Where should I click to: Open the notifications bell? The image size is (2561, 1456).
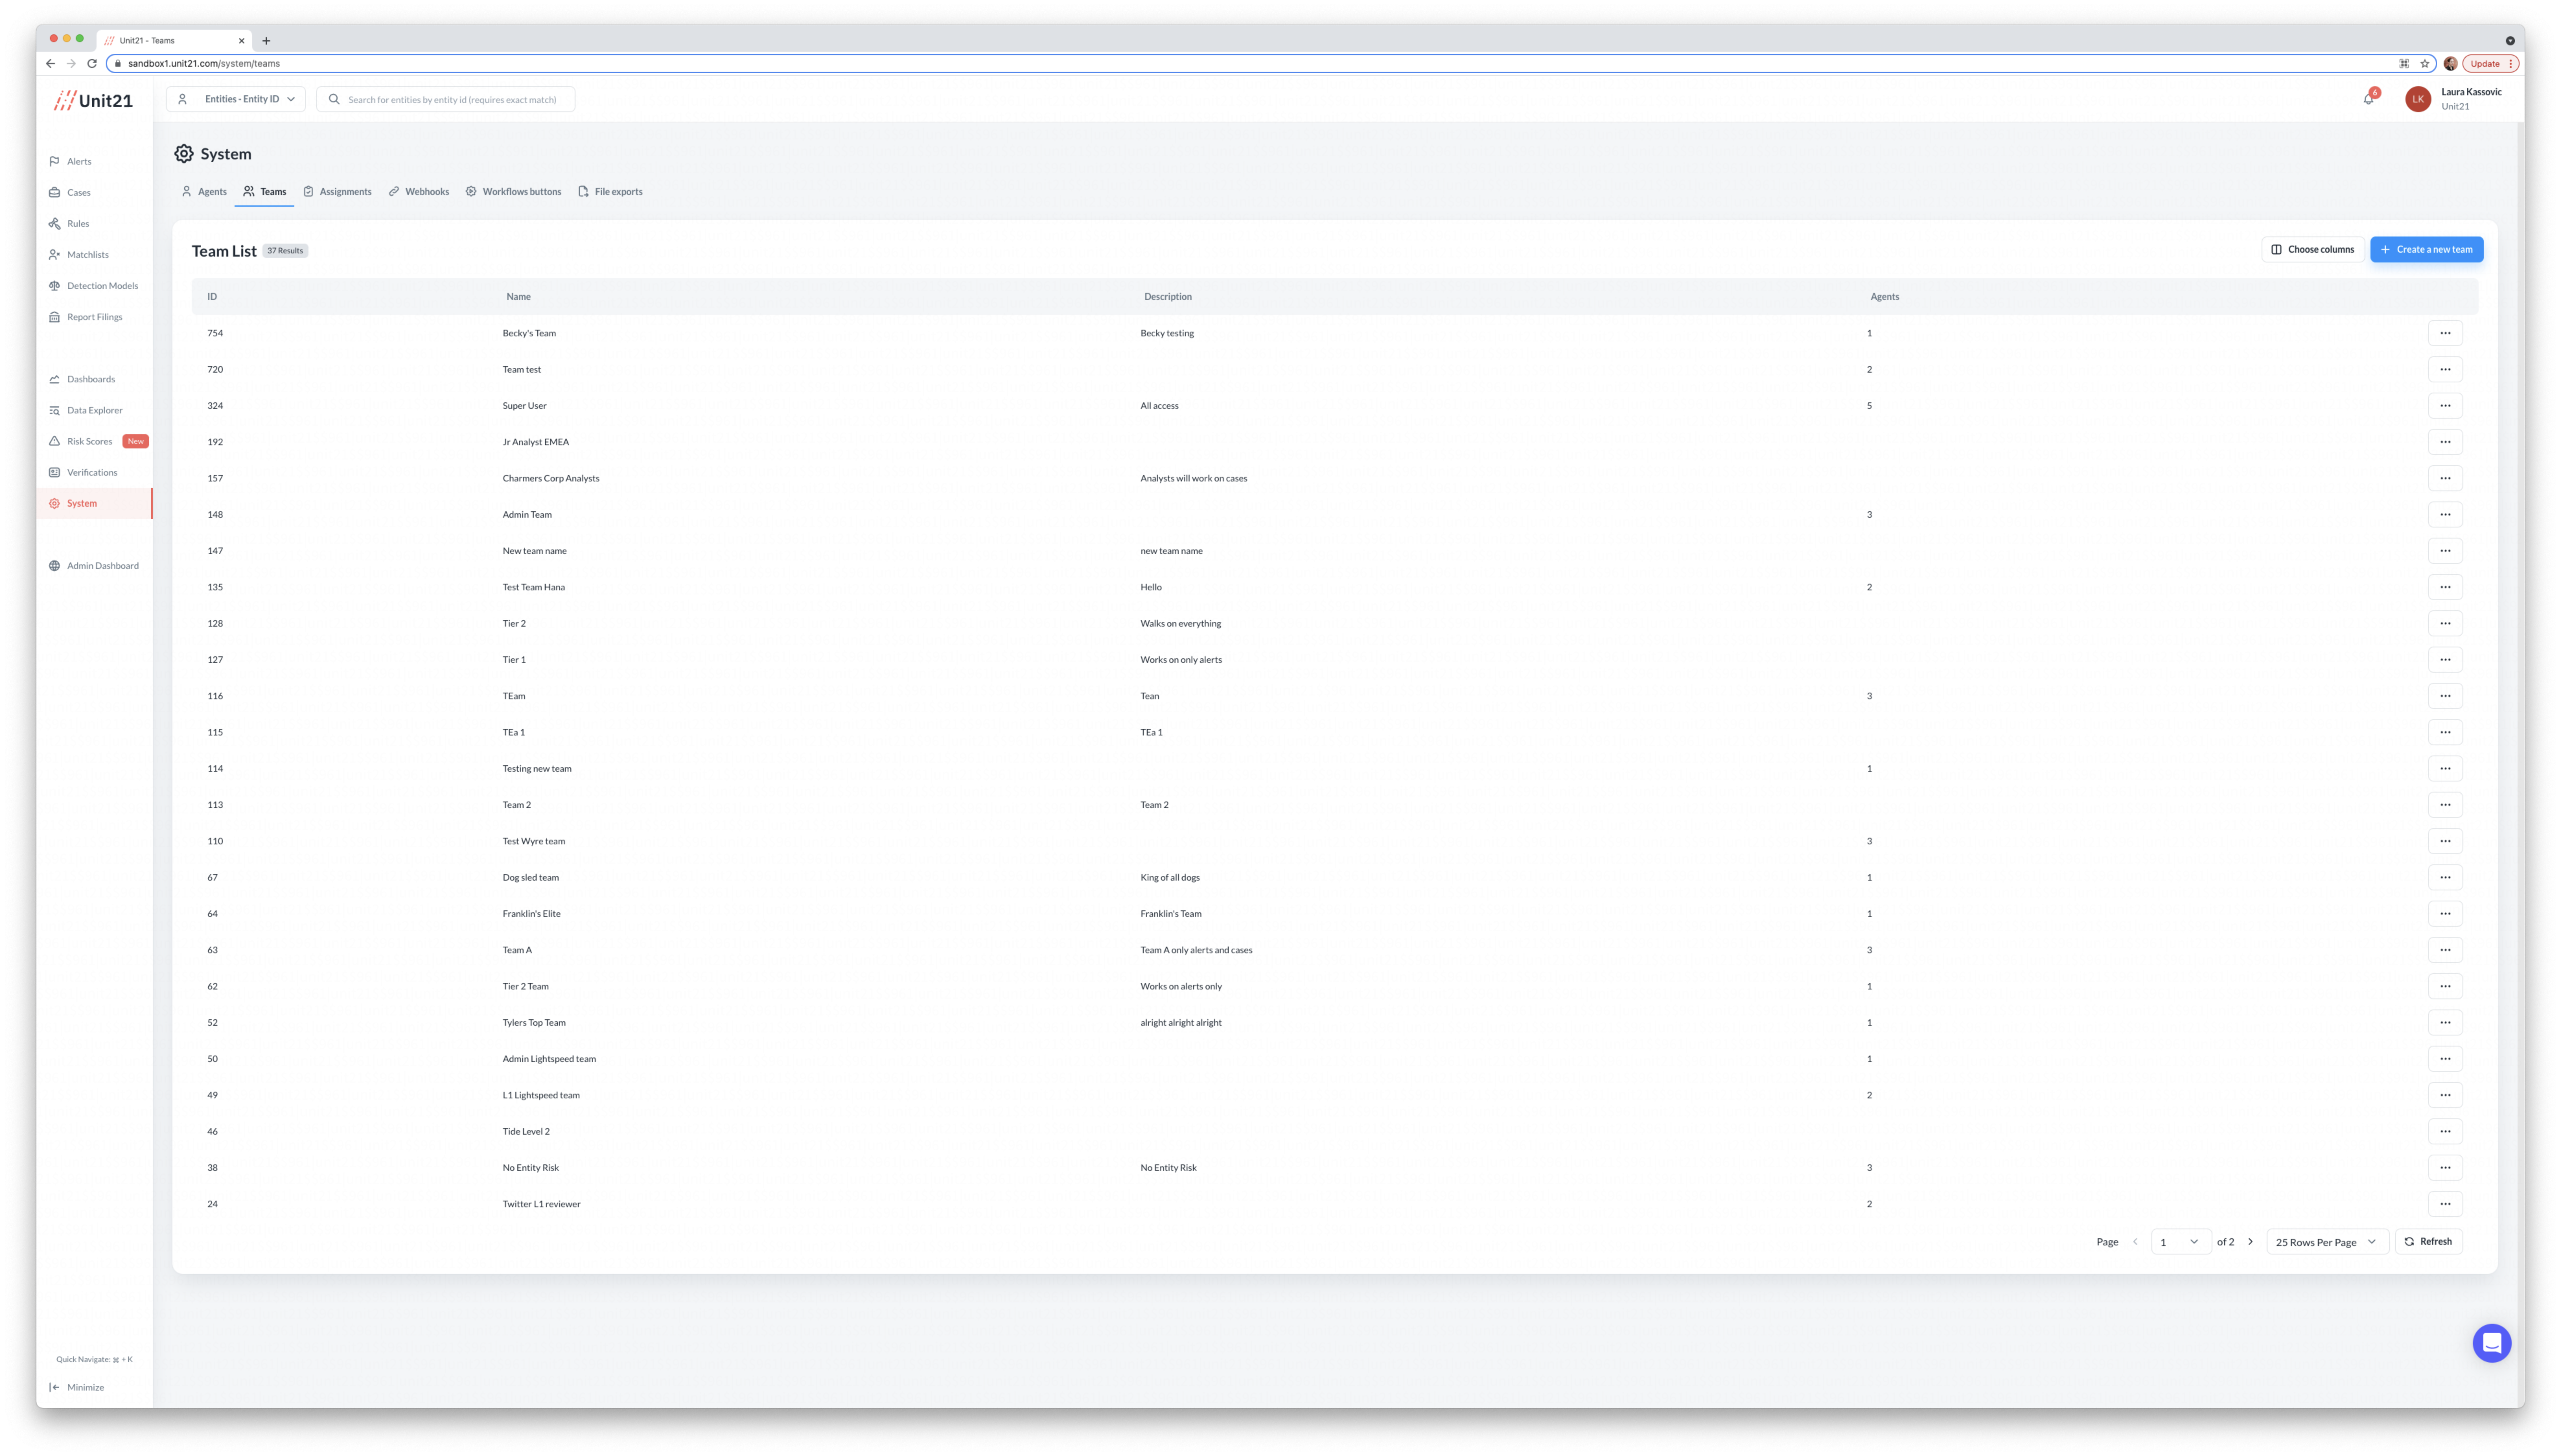(2368, 99)
